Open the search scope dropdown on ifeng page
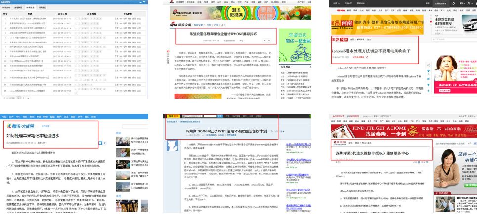The image size is (477, 216). 471,143
